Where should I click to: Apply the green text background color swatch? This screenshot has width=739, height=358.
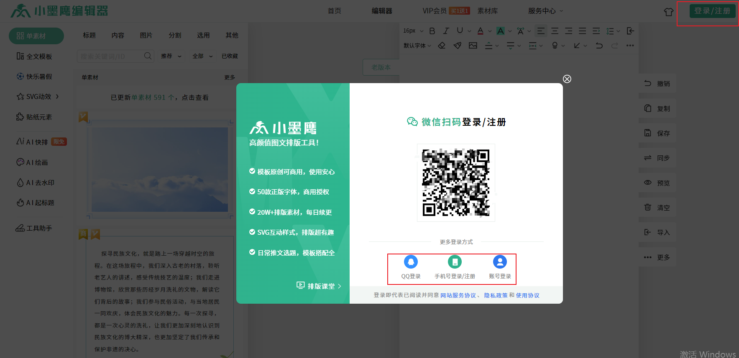point(500,31)
